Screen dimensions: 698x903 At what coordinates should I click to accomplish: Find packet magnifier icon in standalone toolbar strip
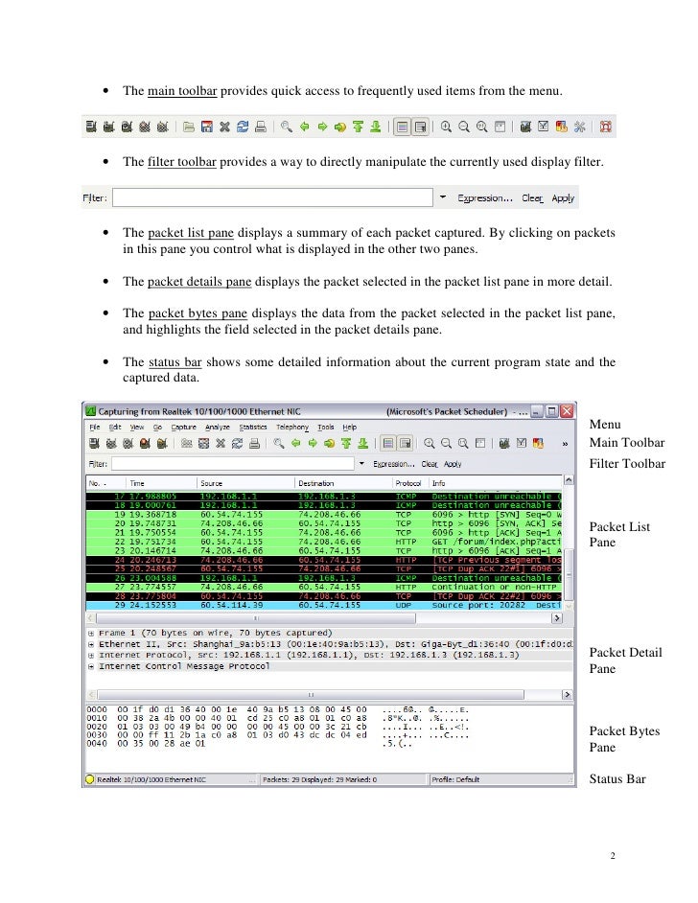coord(287,127)
